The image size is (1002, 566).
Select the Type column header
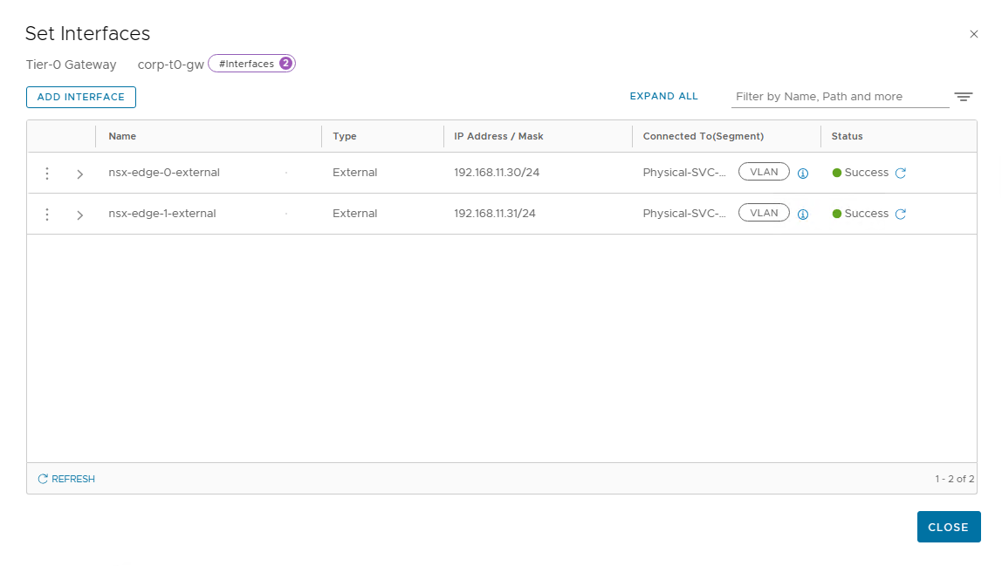[345, 136]
